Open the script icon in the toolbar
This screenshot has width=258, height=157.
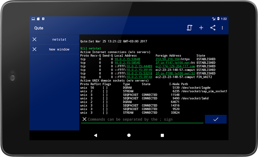tap(189, 28)
